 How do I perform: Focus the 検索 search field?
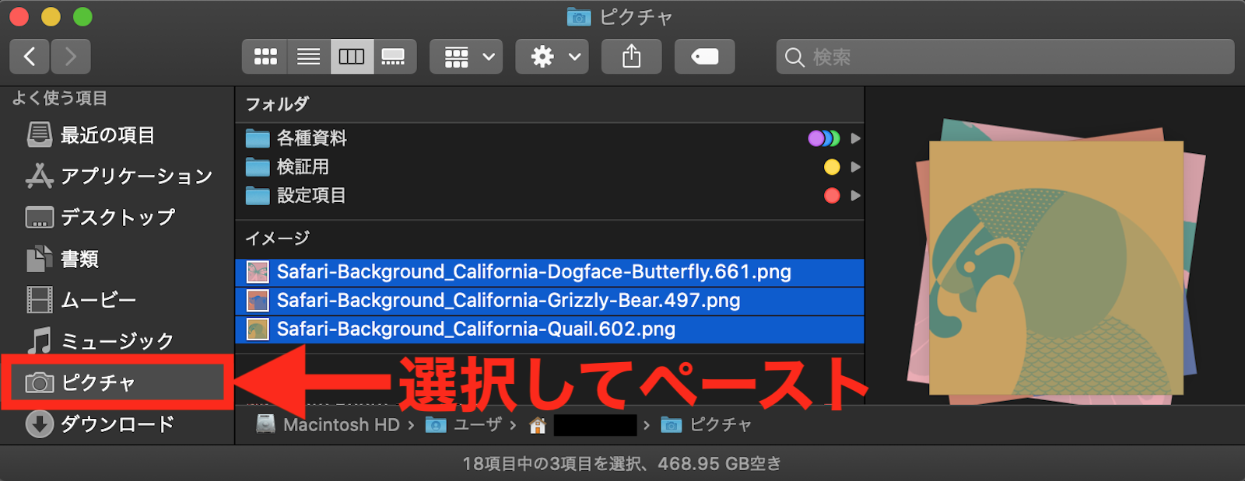coord(1005,57)
